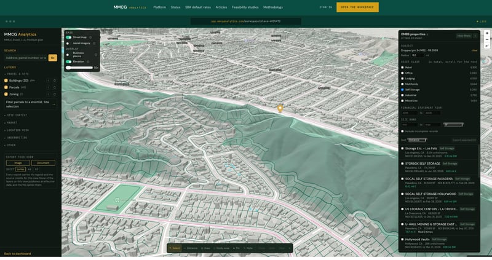Image resolution: width=492 pixels, height=260 pixels.
Task: Enable the Business places overlay
Action: [x=68, y=55]
